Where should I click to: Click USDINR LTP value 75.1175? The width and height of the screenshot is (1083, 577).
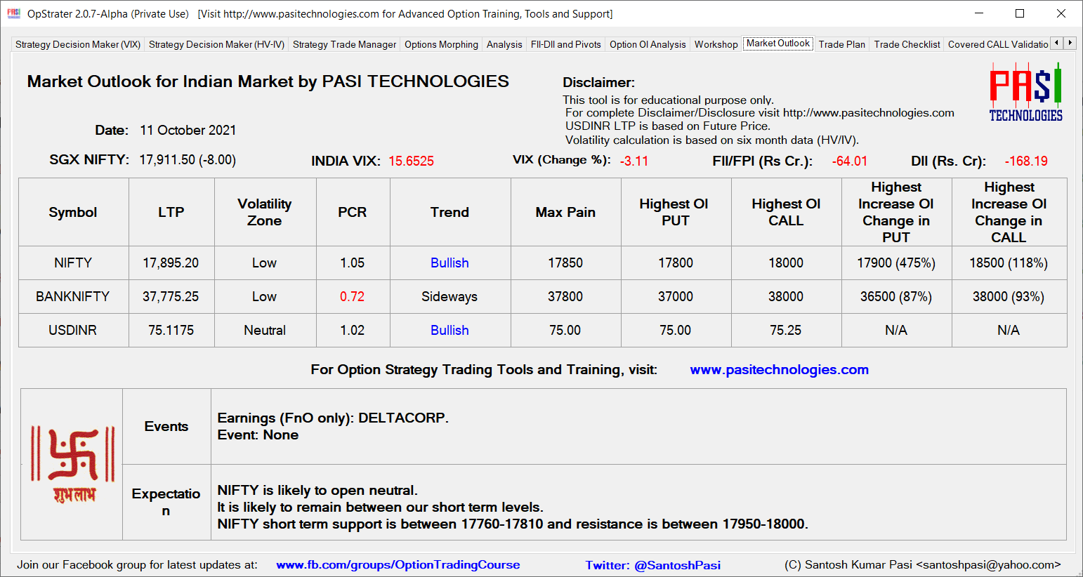click(x=171, y=330)
